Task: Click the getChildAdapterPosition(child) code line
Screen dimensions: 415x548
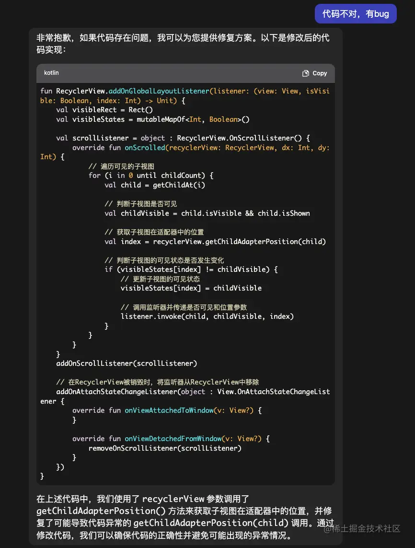Action: point(215,241)
